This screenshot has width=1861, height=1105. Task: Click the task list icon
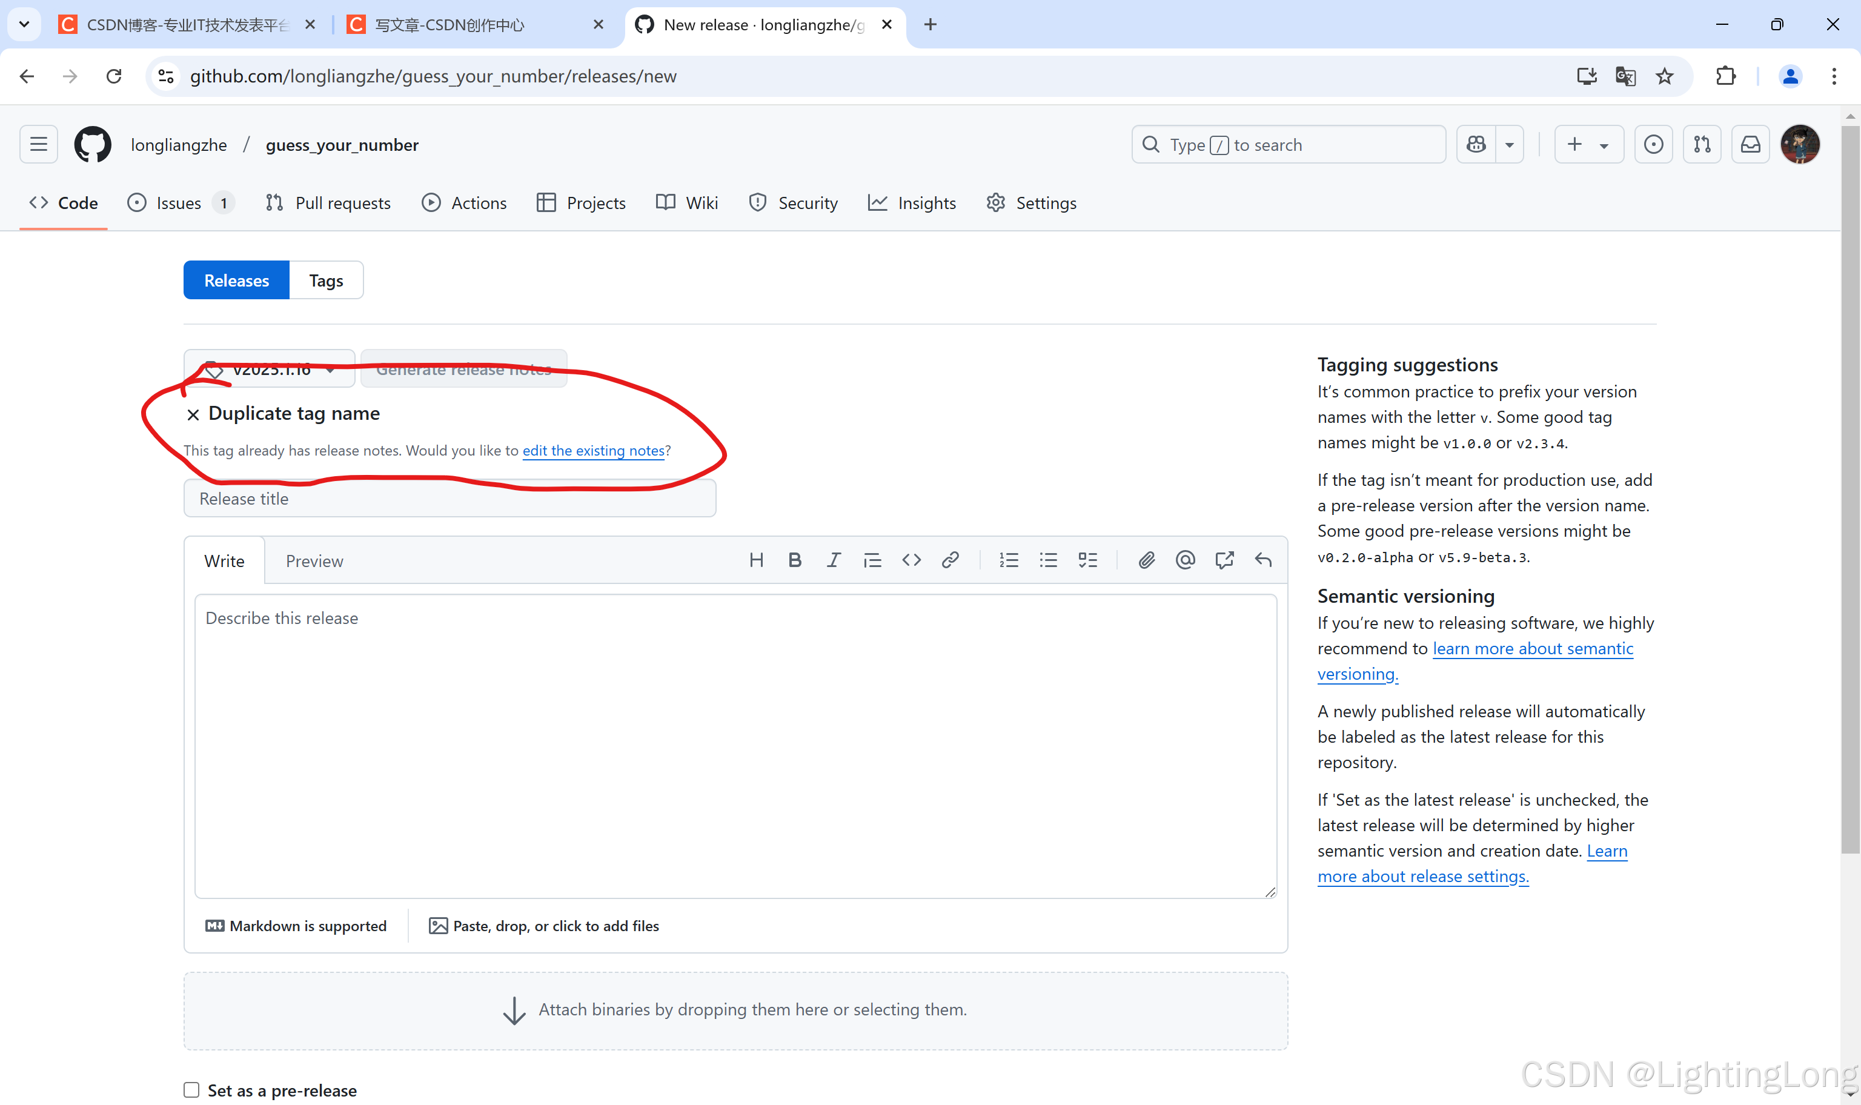(1087, 560)
